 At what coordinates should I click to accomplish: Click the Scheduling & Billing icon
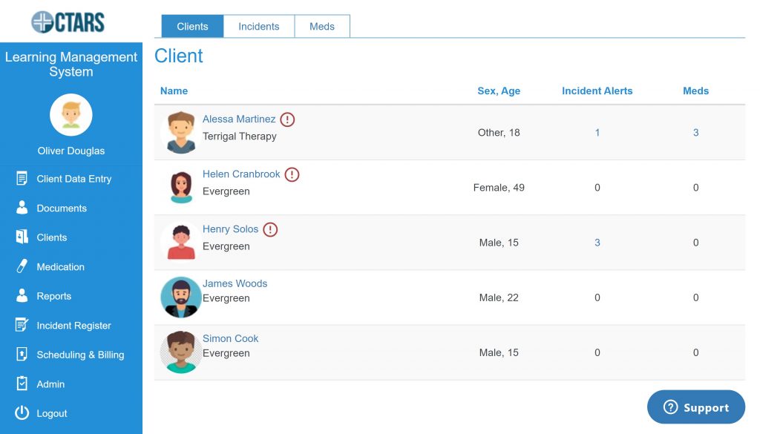pos(22,355)
